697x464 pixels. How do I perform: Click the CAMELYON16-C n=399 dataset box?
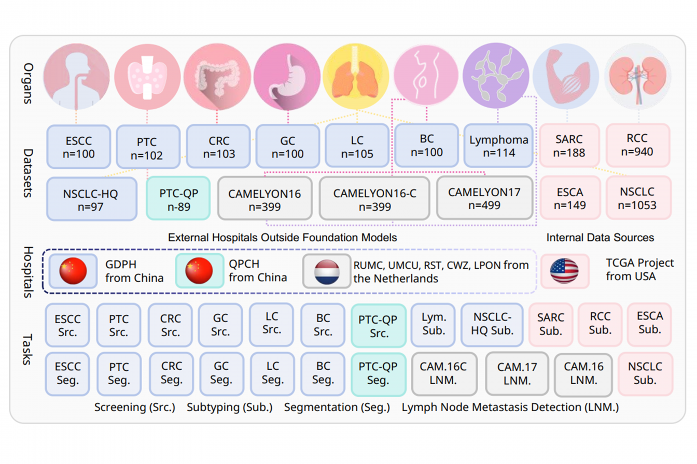pos(375,199)
